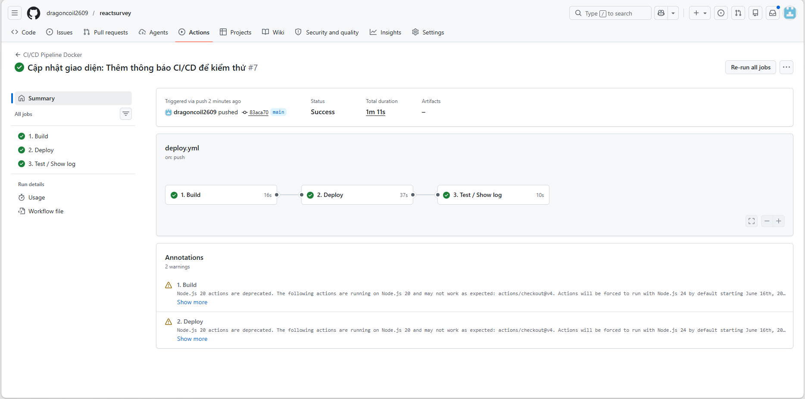Show more of the 1. Build warning
The image size is (805, 399).
(192, 302)
